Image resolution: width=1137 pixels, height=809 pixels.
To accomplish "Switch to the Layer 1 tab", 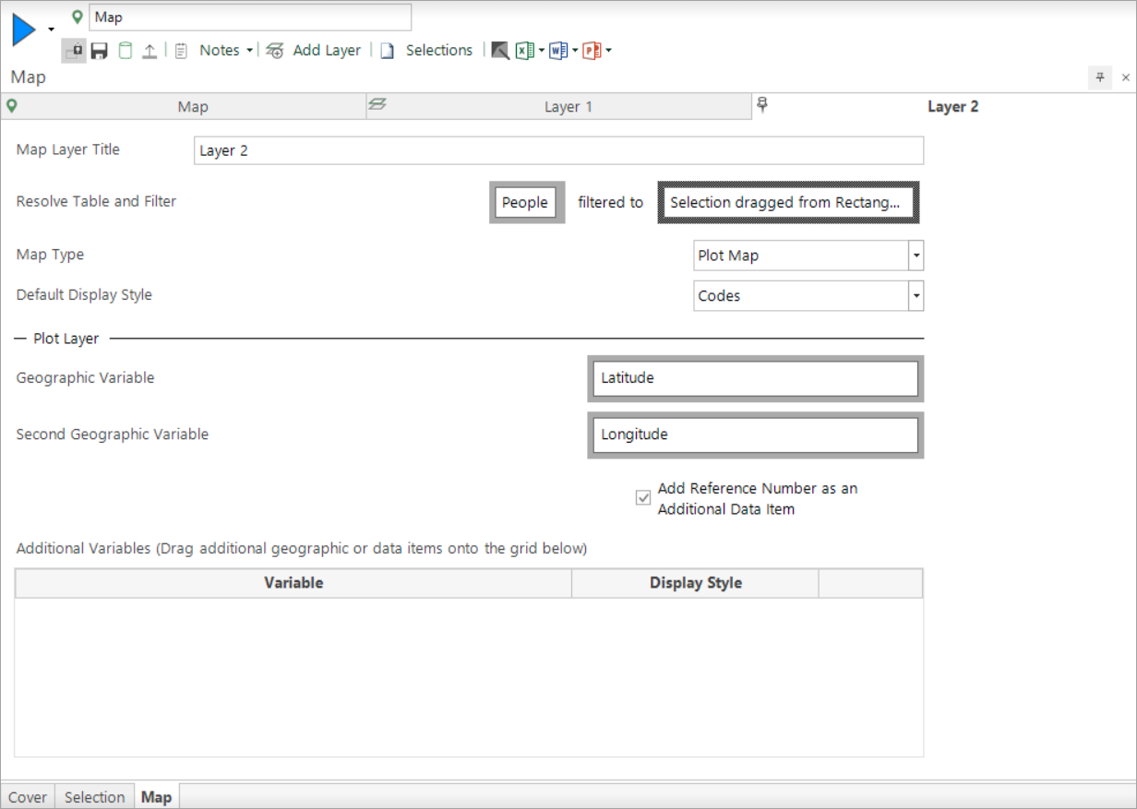I will tap(559, 107).
